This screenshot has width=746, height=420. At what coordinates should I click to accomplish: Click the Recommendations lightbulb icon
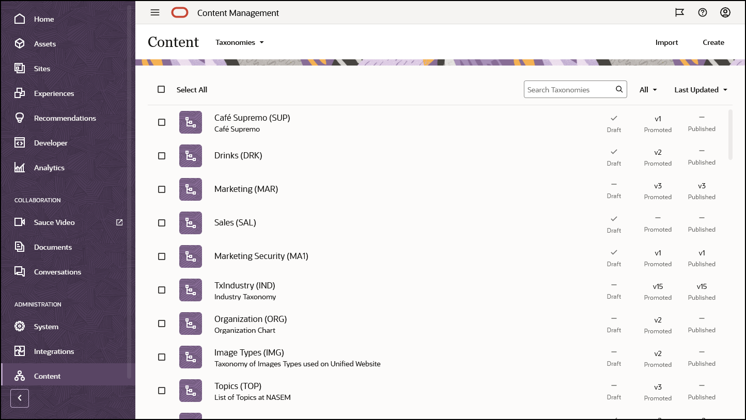[20, 118]
